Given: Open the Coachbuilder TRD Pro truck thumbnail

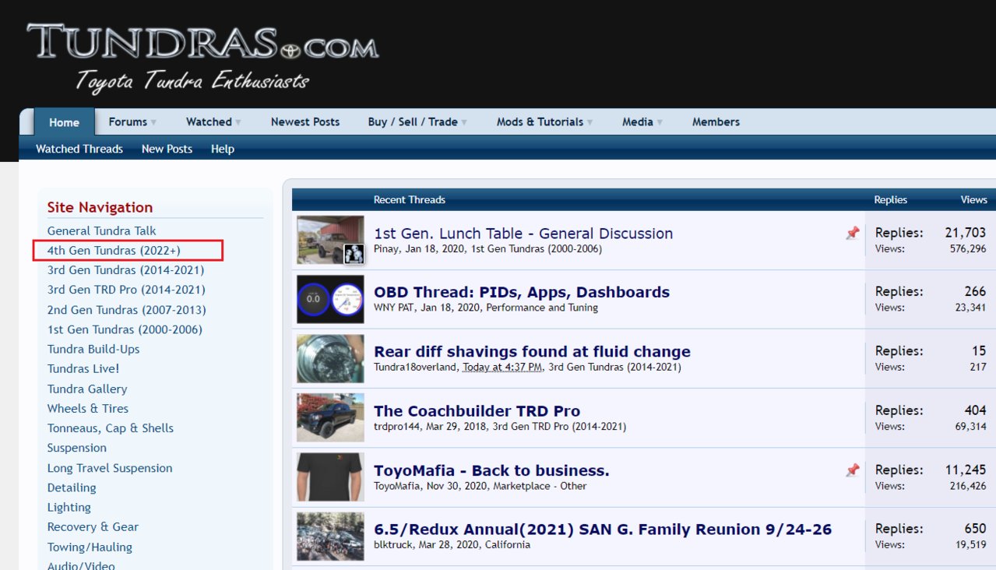Looking at the screenshot, I should (330, 418).
